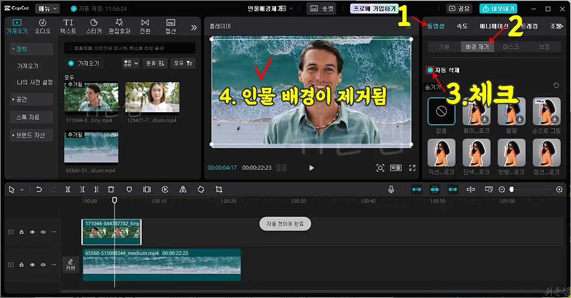Screen dimensions: 571x298
Task: Click the preview scope zoom icon
Action: (380, 168)
